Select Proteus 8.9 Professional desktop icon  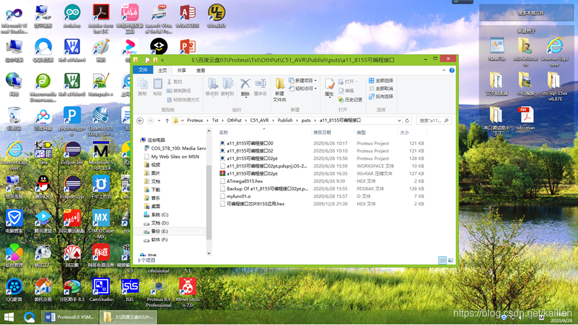pos(158,293)
